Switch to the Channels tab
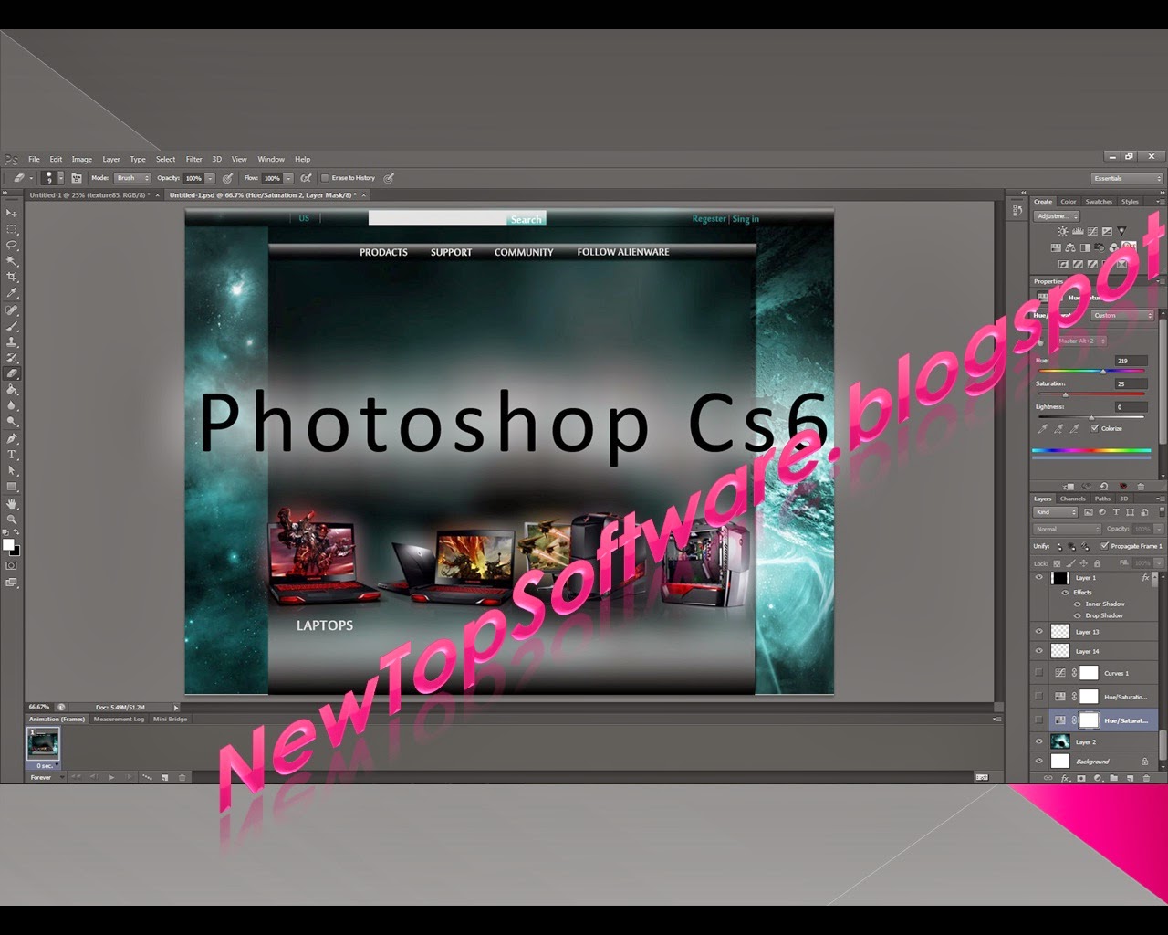Viewport: 1168px width, 935px height. 1073,499
